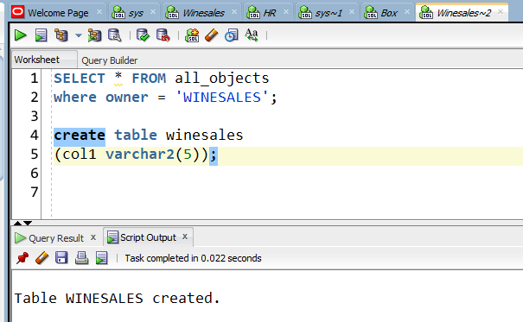Open the Explain Plan dropdown arrow
This screenshot has width=523, height=322.
coord(79,35)
